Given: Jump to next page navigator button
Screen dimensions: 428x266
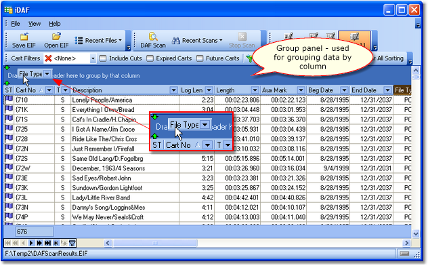Looking at the screenshot, I should click(39, 243).
